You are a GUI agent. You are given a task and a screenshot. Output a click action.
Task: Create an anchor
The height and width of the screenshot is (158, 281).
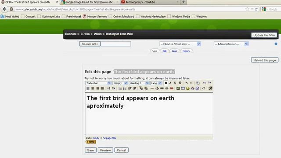coord(157,88)
